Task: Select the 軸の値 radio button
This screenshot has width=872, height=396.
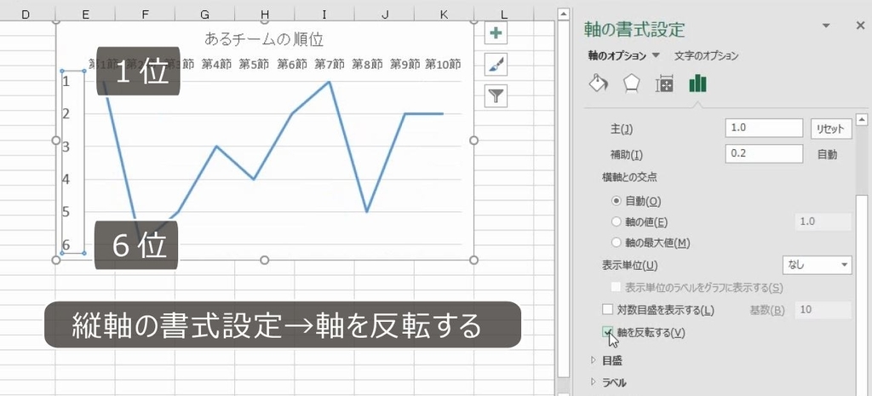Action: (x=616, y=222)
